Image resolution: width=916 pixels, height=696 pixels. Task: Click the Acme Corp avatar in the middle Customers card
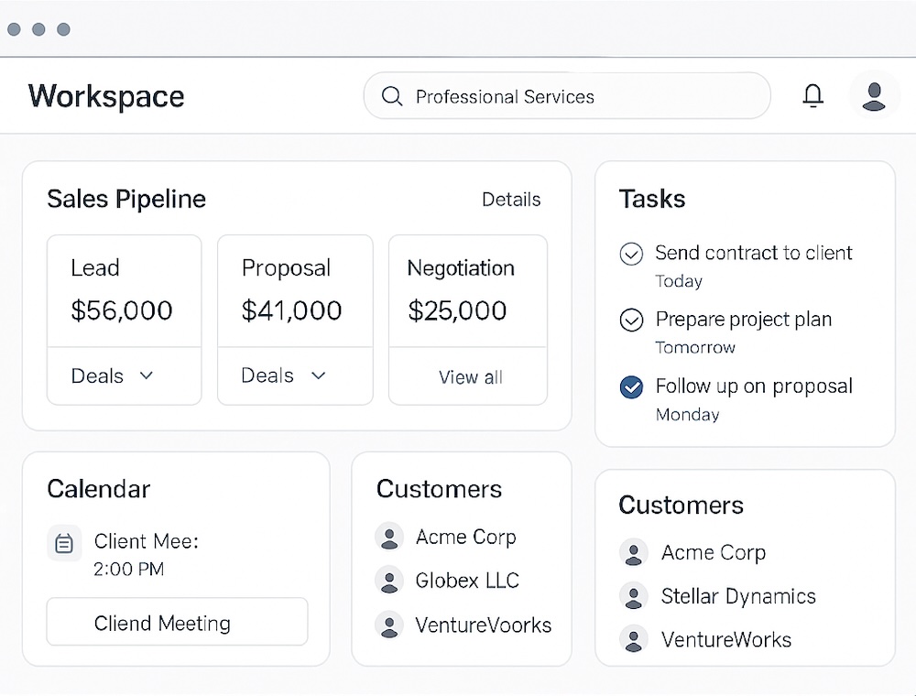[389, 538]
